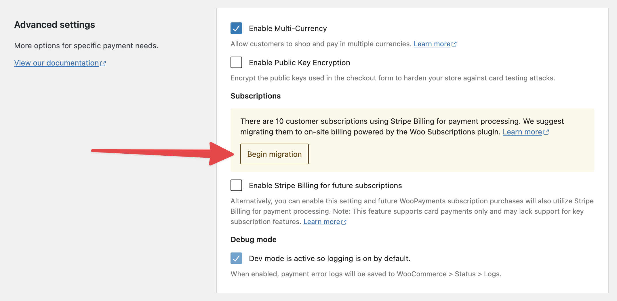Click the Dev mode is active label
This screenshot has width=617, height=301.
tap(330, 258)
